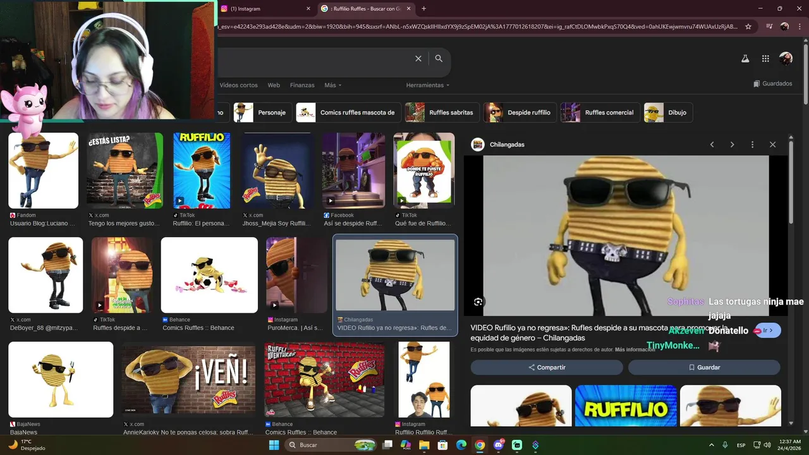
Task: Filter by the Despide ruffilio chip
Action: point(520,112)
